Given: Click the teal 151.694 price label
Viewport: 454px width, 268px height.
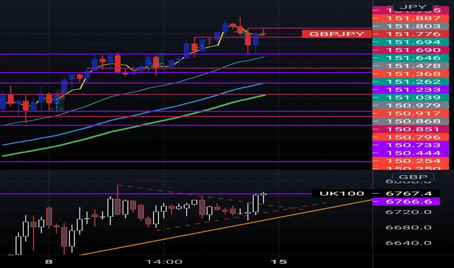Looking at the screenshot, I should [411, 42].
